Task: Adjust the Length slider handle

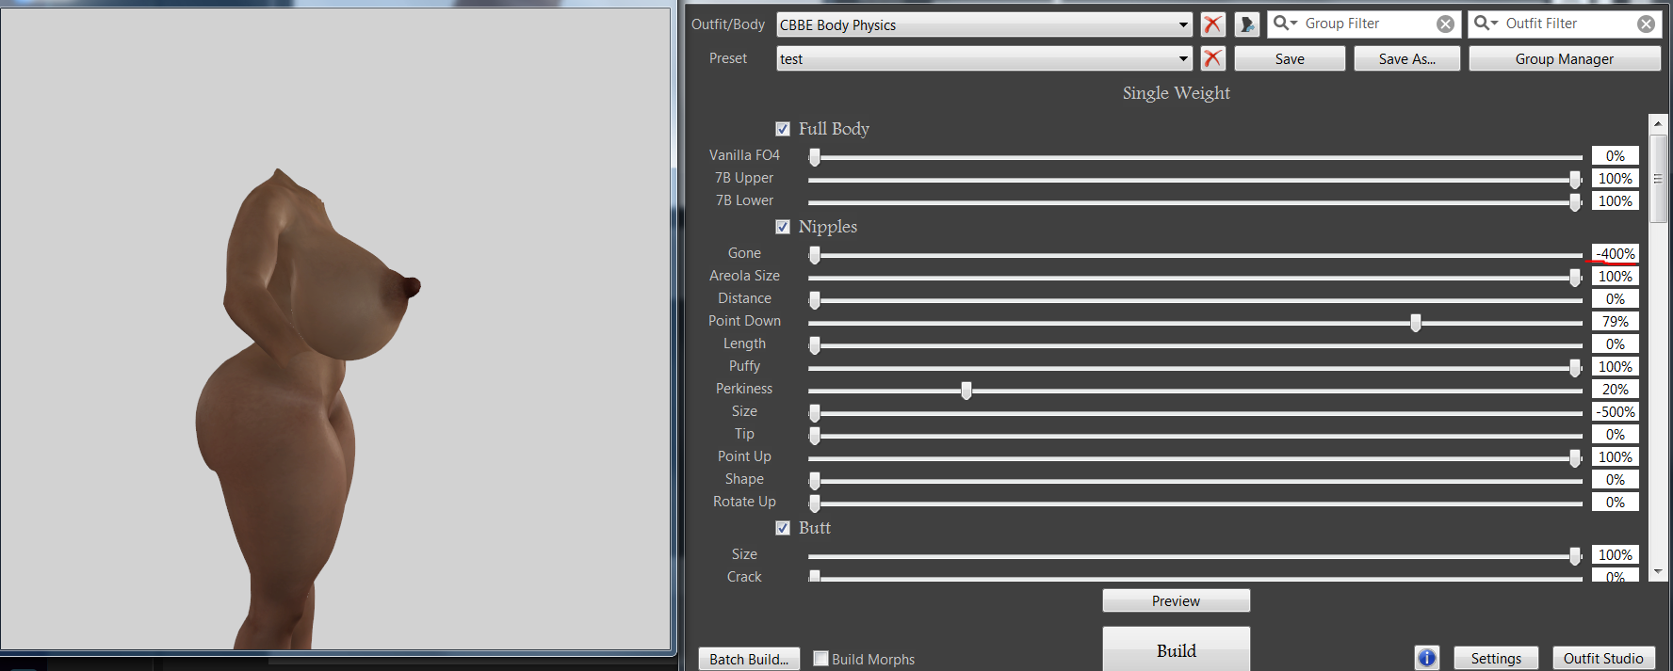Action: (x=815, y=345)
